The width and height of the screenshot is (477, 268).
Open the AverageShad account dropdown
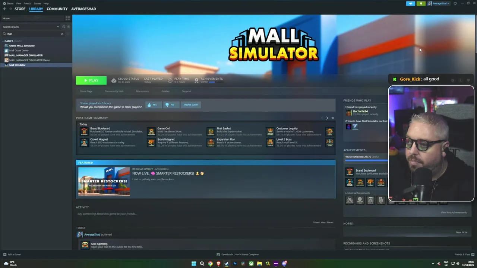pos(439,3)
